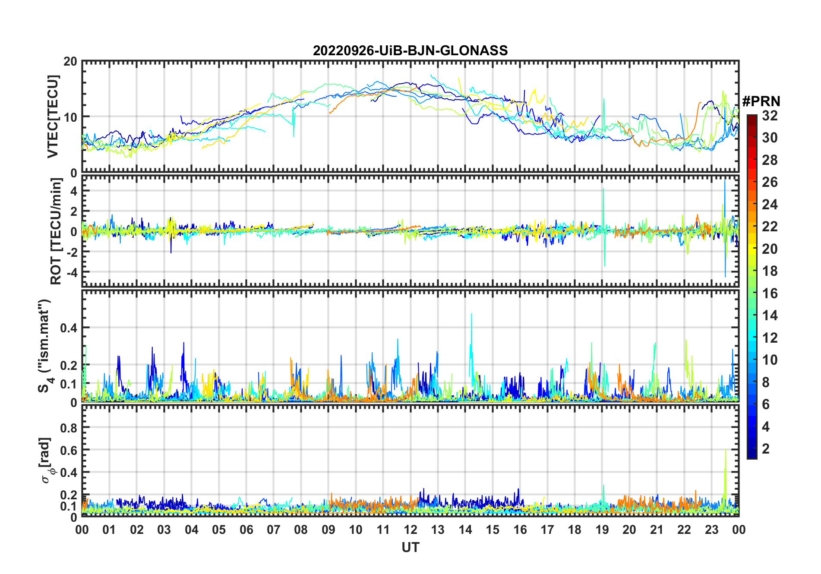The image size is (821, 574).
Task: Click x-axis tick label 23
Action: point(711,530)
